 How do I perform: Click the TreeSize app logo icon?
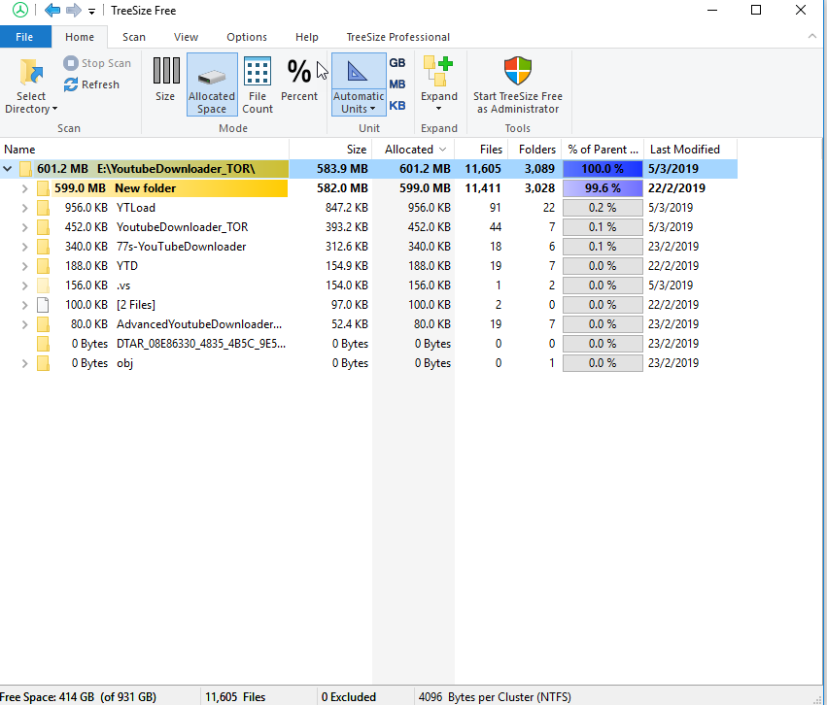pos(20,10)
